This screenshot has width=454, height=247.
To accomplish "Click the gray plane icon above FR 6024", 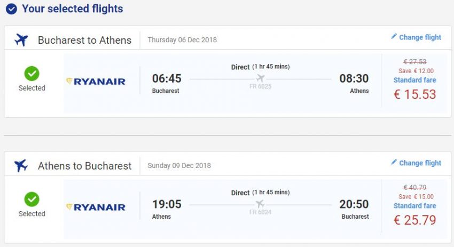I will 260,204.
